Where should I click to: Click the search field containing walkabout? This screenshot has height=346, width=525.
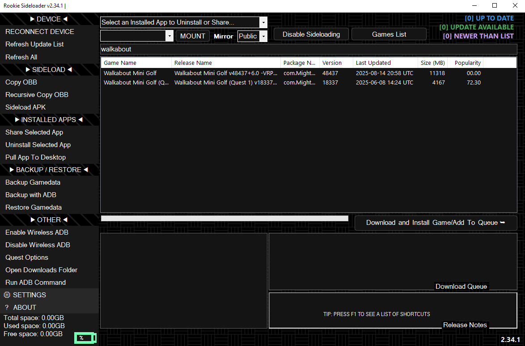tap(309, 49)
